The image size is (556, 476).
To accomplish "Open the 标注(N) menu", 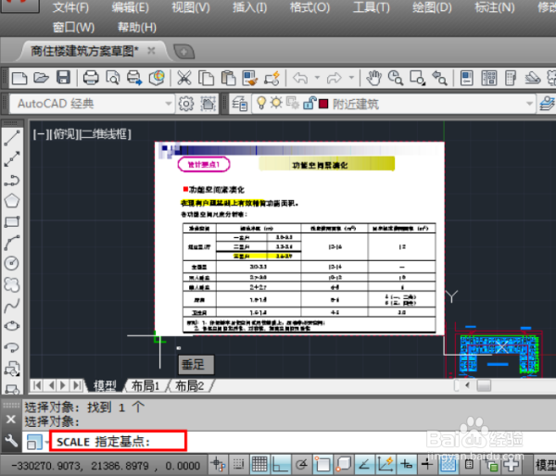I will 495,7.
